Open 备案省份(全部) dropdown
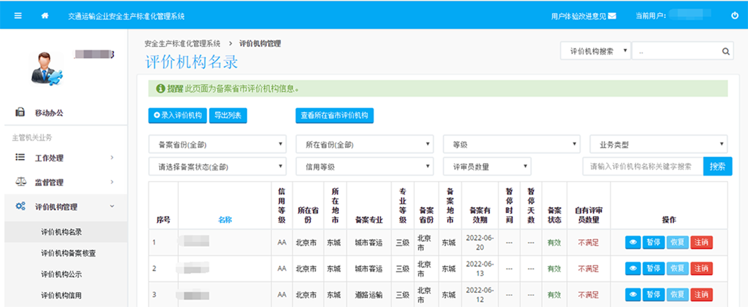The image size is (748, 307). 218,145
